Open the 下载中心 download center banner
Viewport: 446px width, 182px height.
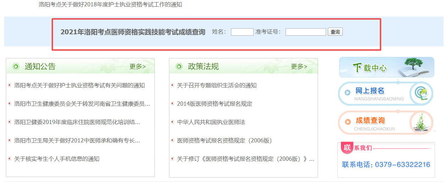click(386, 67)
